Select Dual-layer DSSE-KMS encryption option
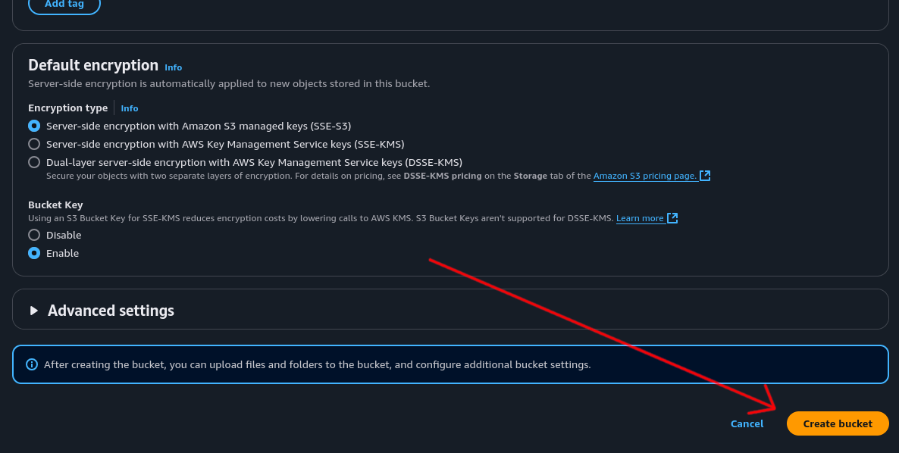 click(x=34, y=162)
